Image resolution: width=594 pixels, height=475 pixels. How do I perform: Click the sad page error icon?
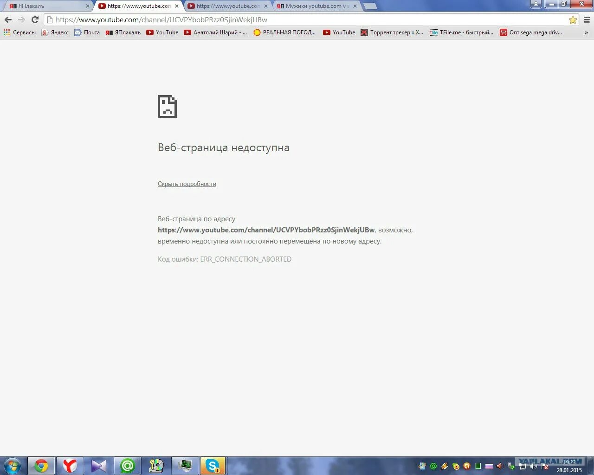pos(167,107)
